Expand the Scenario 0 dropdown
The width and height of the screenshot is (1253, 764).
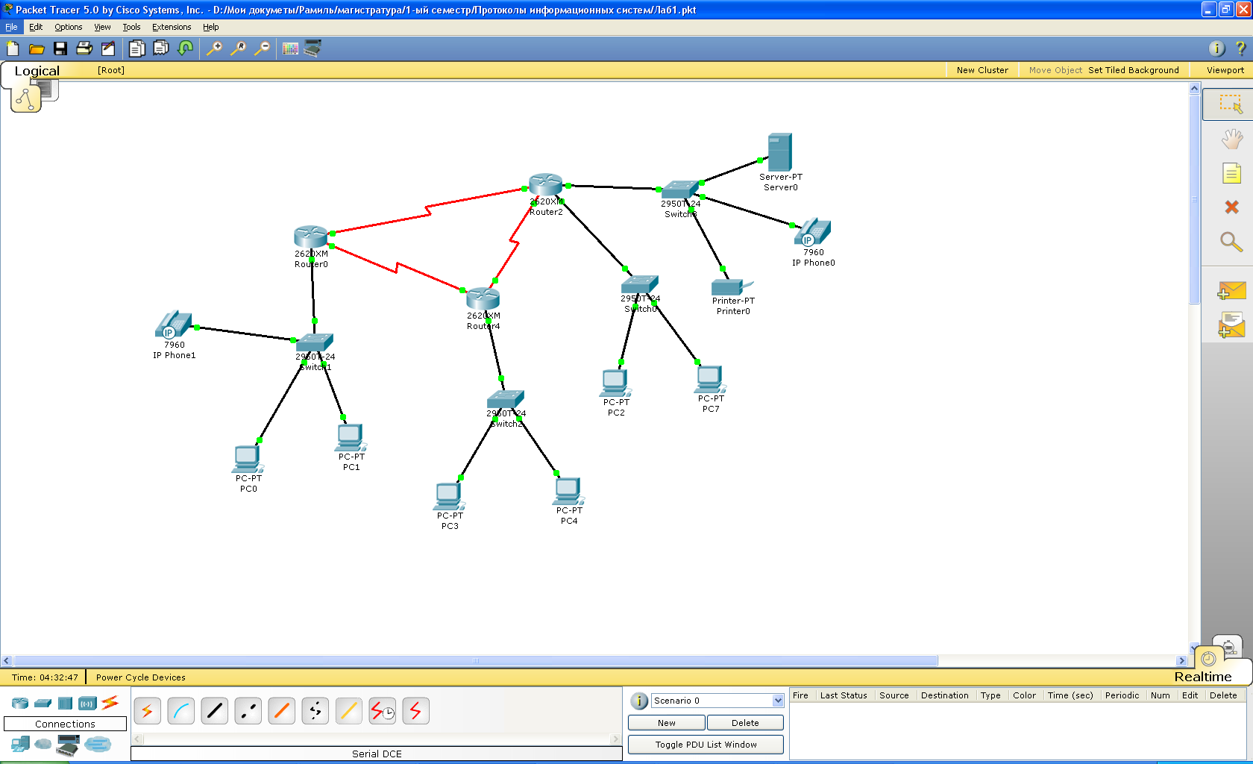(x=778, y=701)
